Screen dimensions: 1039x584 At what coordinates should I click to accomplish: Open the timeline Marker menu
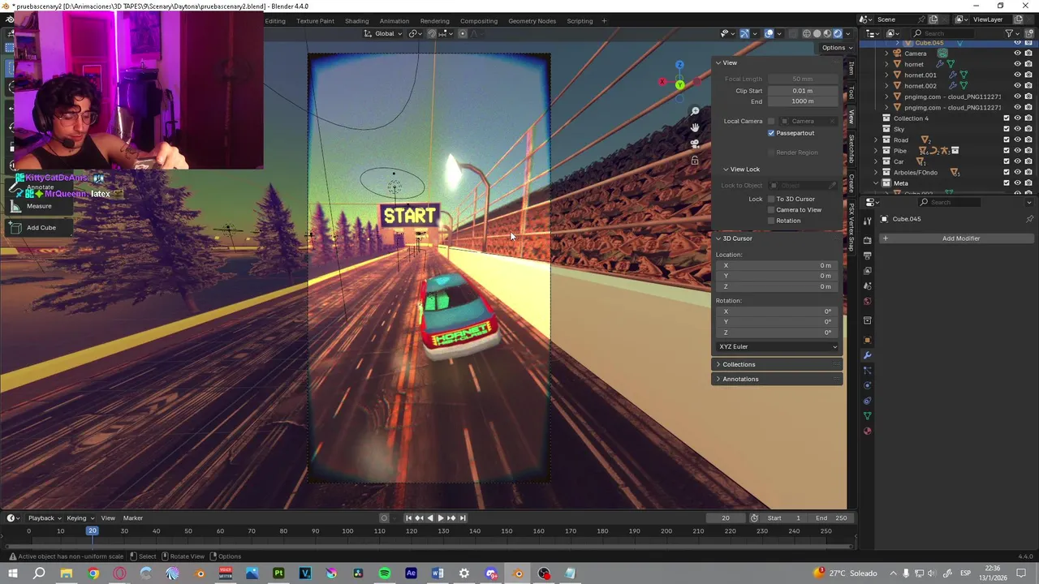133,518
